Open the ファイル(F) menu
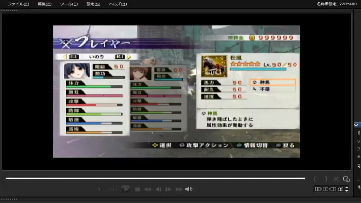Viewport: 361px width, 203px height. point(18,4)
